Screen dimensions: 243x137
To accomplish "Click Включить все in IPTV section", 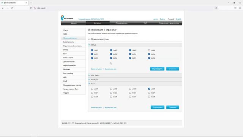I will tap(96, 107).
